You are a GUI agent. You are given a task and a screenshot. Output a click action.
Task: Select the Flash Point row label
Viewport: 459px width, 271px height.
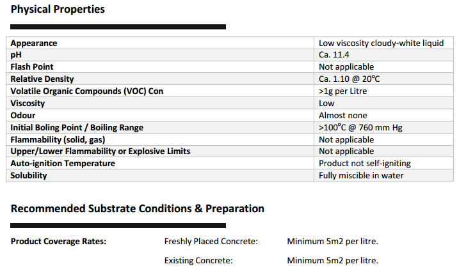(x=32, y=67)
